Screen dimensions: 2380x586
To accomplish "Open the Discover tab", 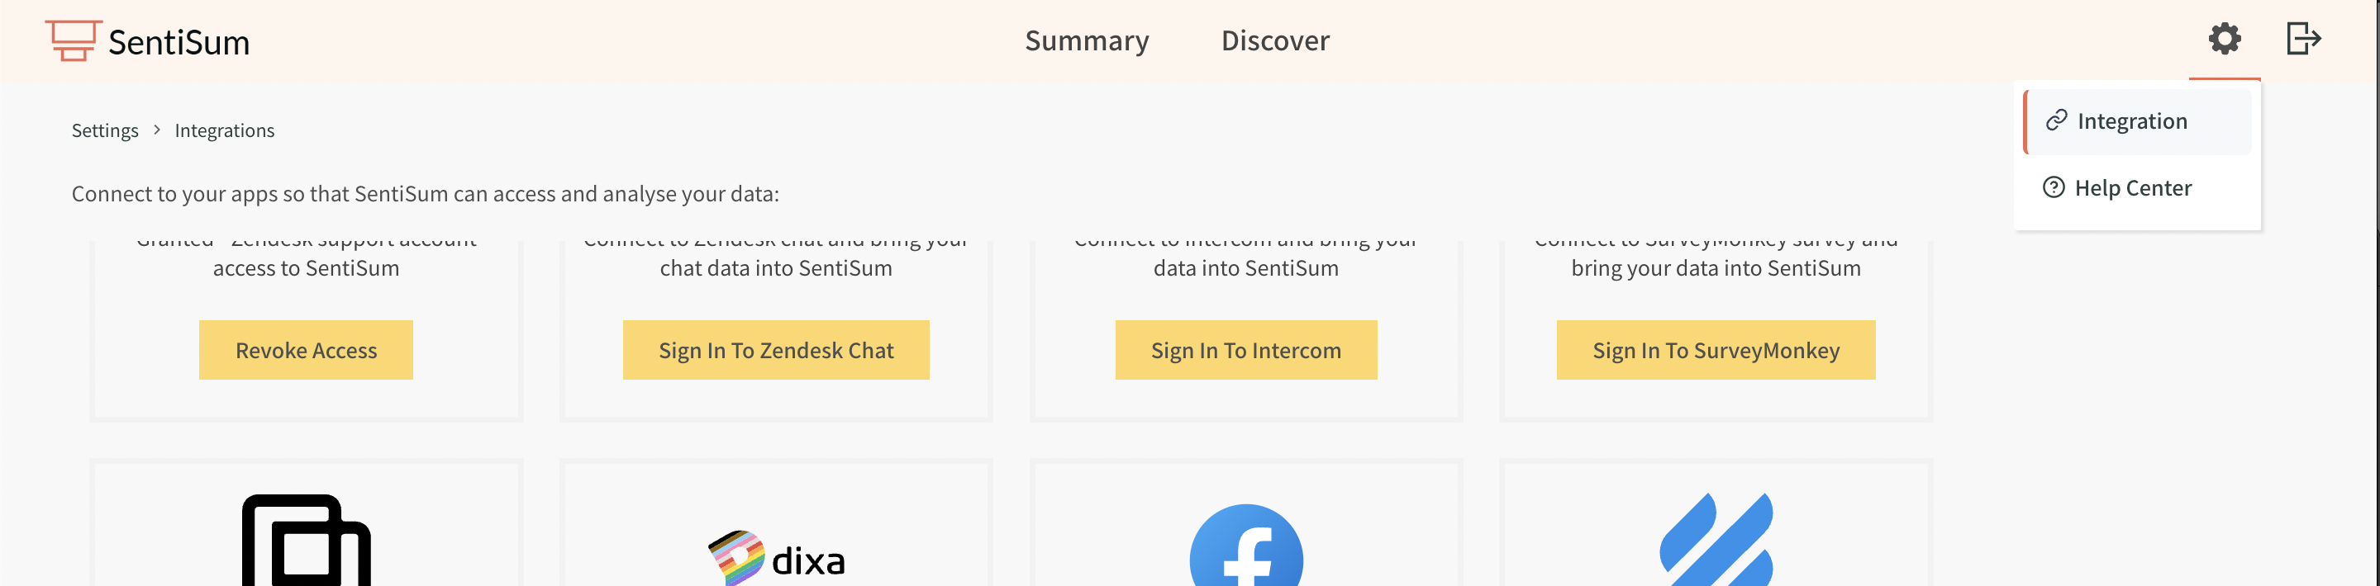I will (1275, 40).
